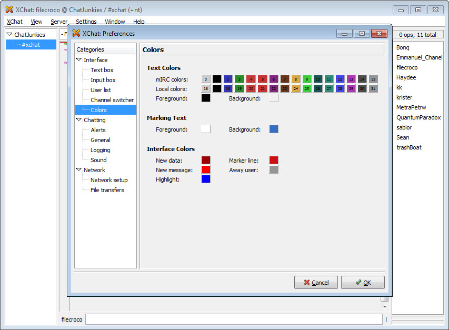Close the Preferences dialog with the red X
This screenshot has height=330, width=449.
click(379, 34)
